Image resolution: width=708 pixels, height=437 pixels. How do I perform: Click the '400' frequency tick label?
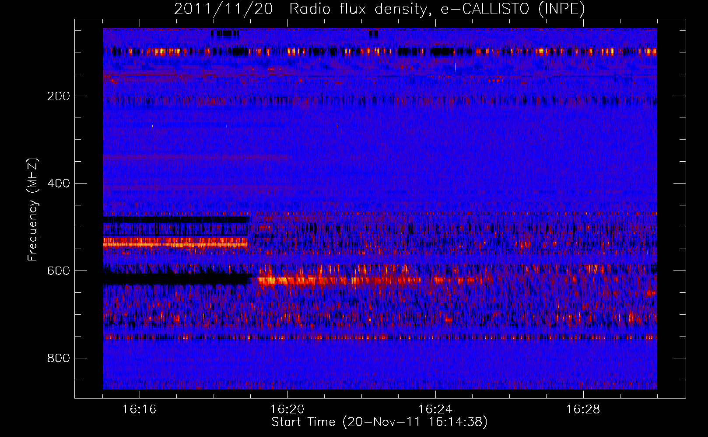click(59, 184)
